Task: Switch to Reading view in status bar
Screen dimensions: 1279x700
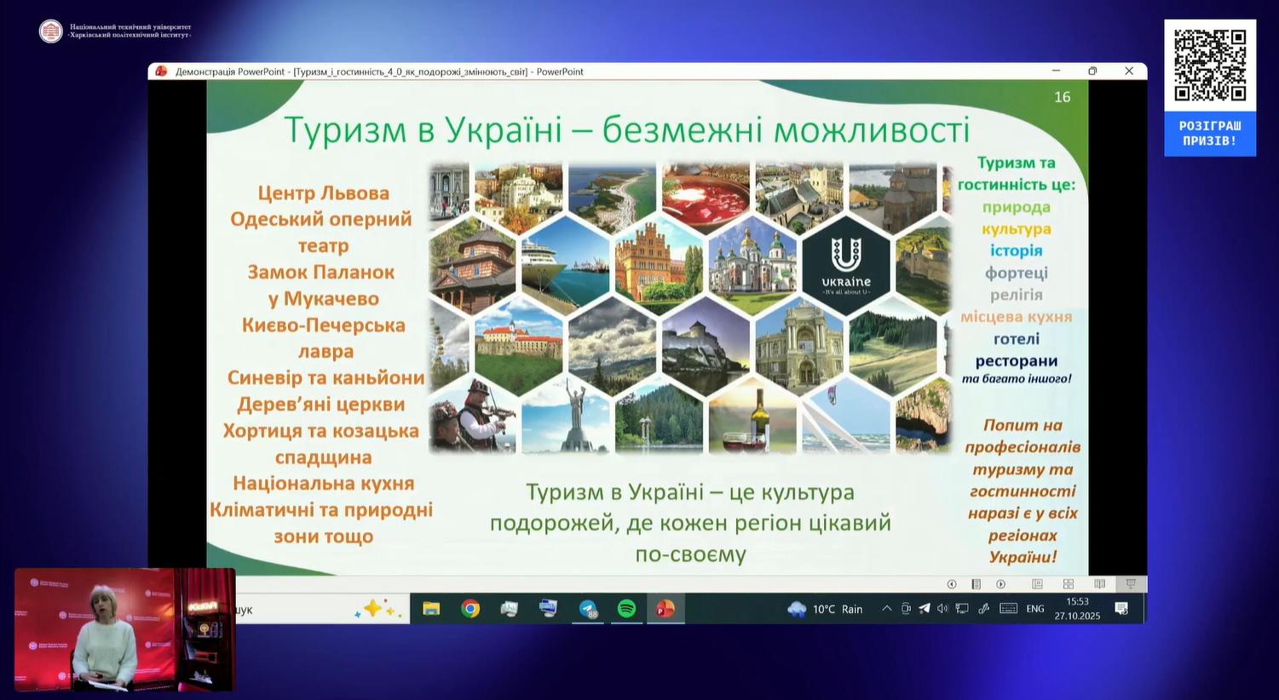Action: pos(1099,584)
